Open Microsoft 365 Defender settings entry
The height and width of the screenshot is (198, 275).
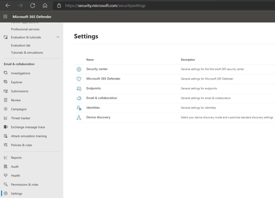coord(103,79)
